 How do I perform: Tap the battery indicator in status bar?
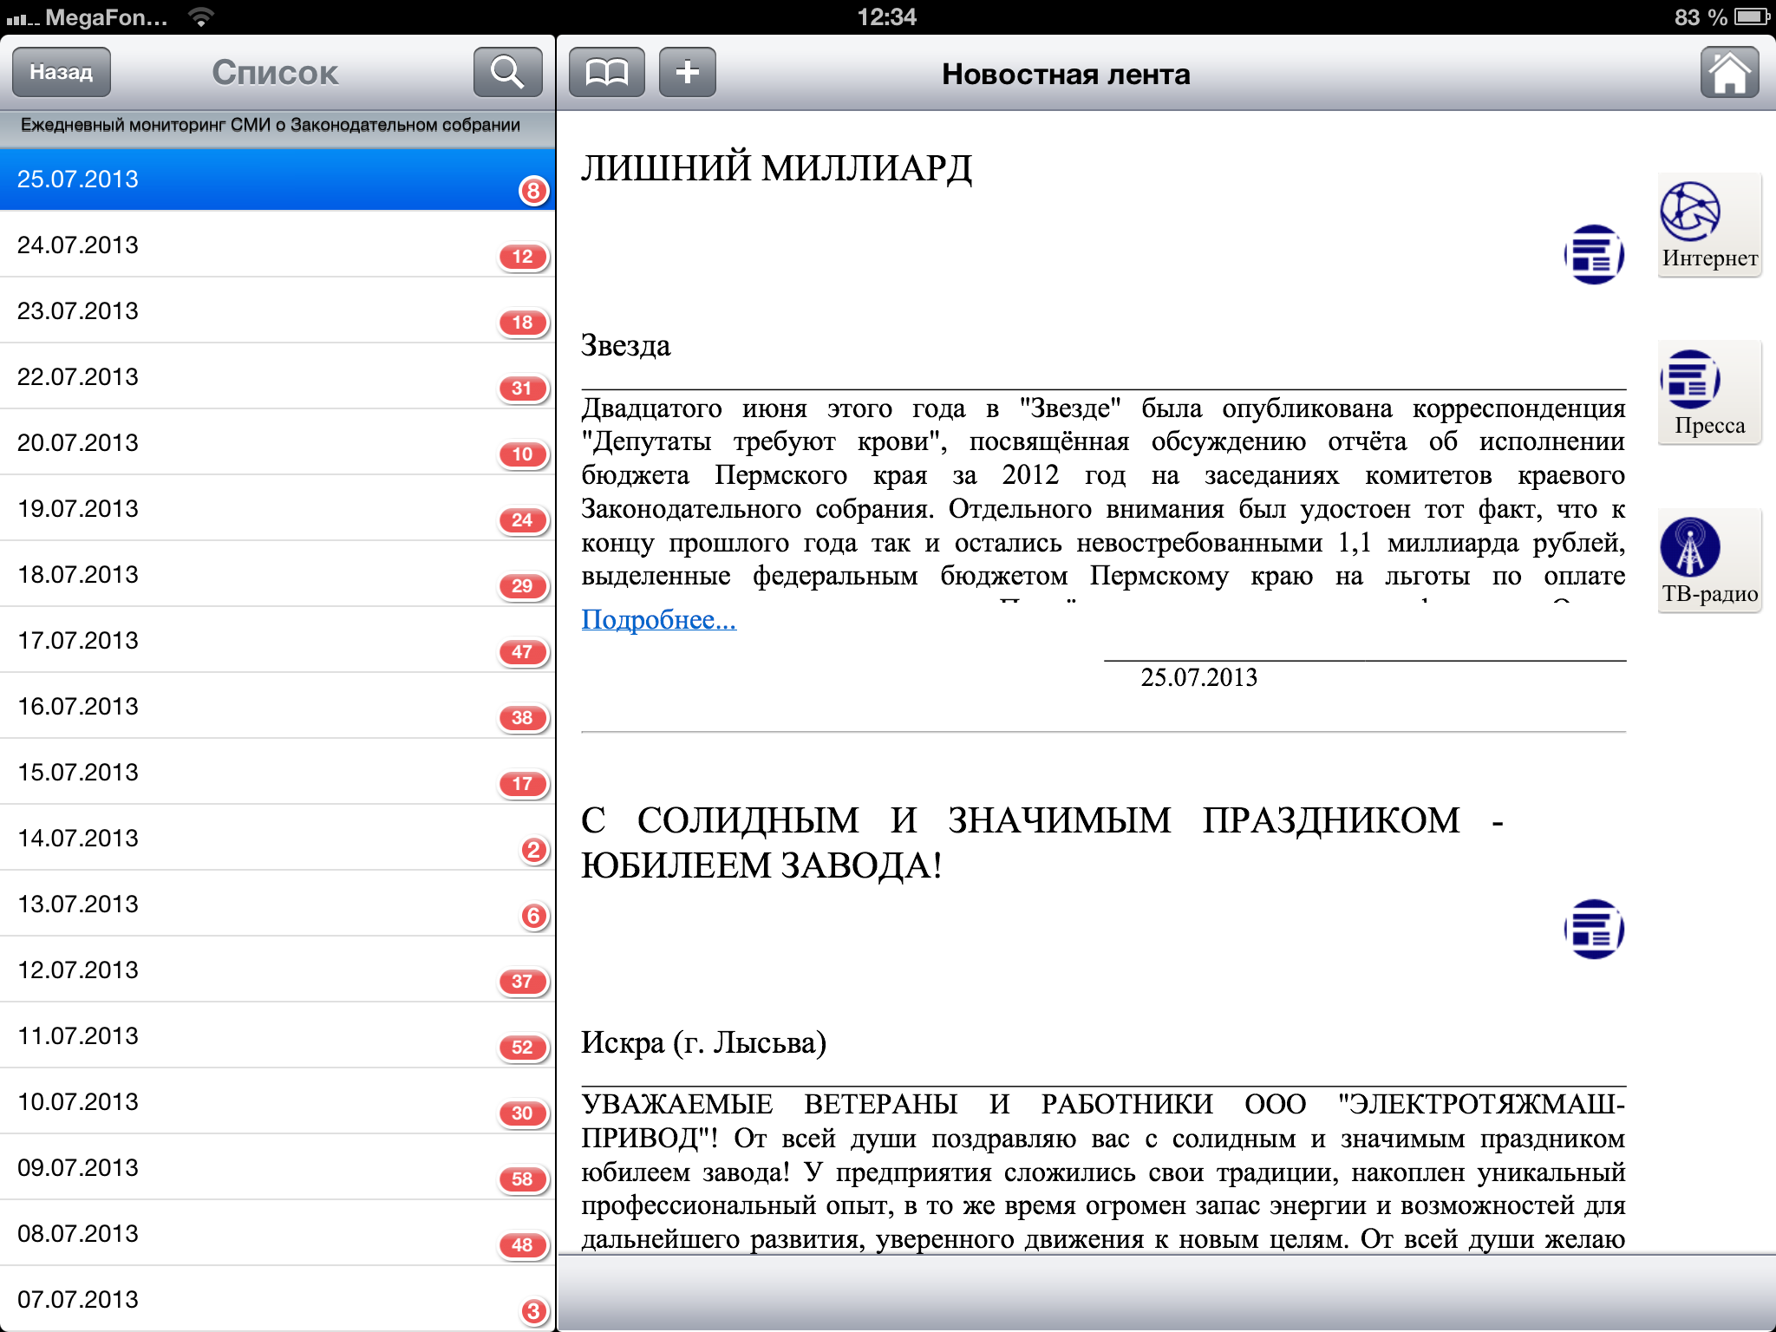[x=1752, y=16]
